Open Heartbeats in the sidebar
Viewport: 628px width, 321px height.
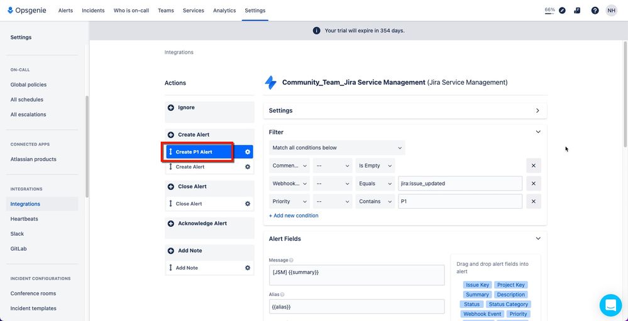pos(25,219)
